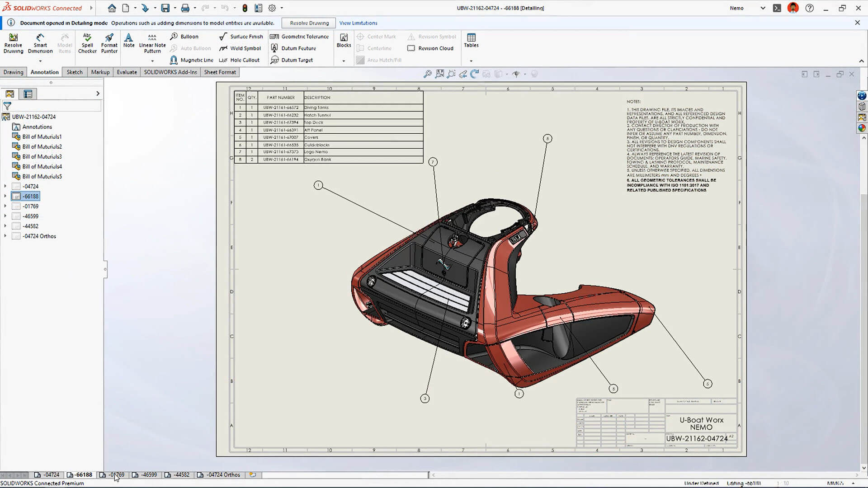This screenshot has width=868, height=488.
Task: Open 3DEXPERIENCE globe in task pane
Action: click(x=862, y=96)
